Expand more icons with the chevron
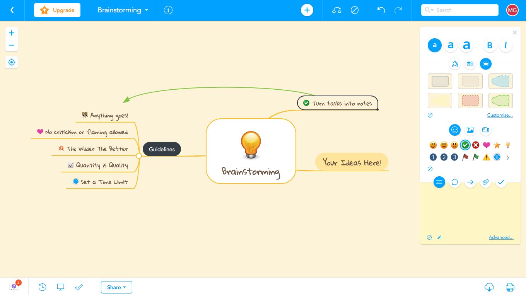 508,157
